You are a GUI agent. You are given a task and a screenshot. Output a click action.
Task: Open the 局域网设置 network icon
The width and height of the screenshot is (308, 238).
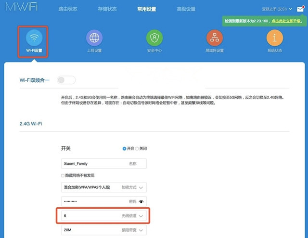tap(215, 38)
